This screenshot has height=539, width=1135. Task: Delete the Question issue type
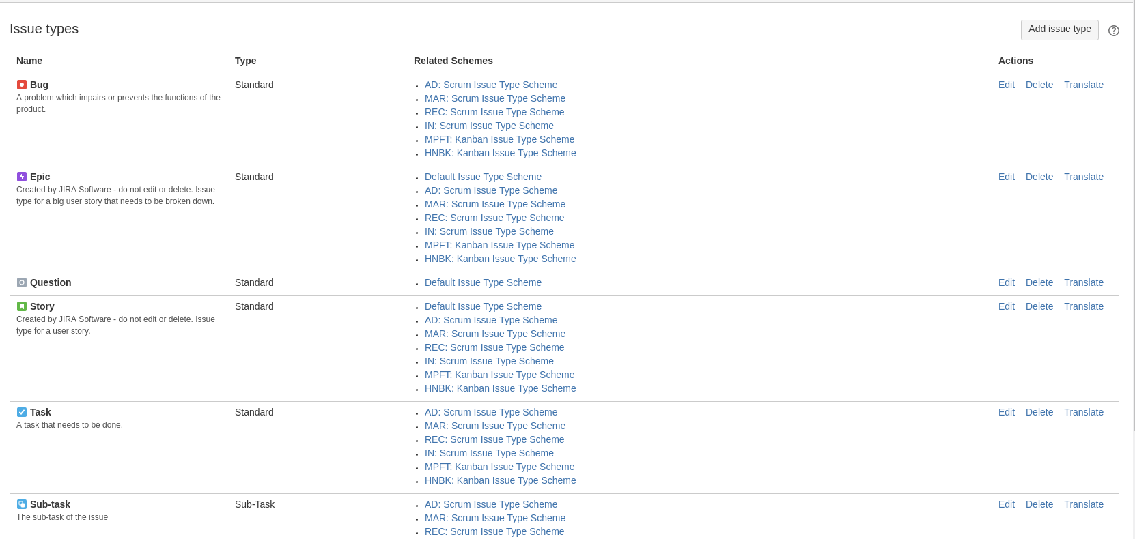pyautogui.click(x=1039, y=282)
